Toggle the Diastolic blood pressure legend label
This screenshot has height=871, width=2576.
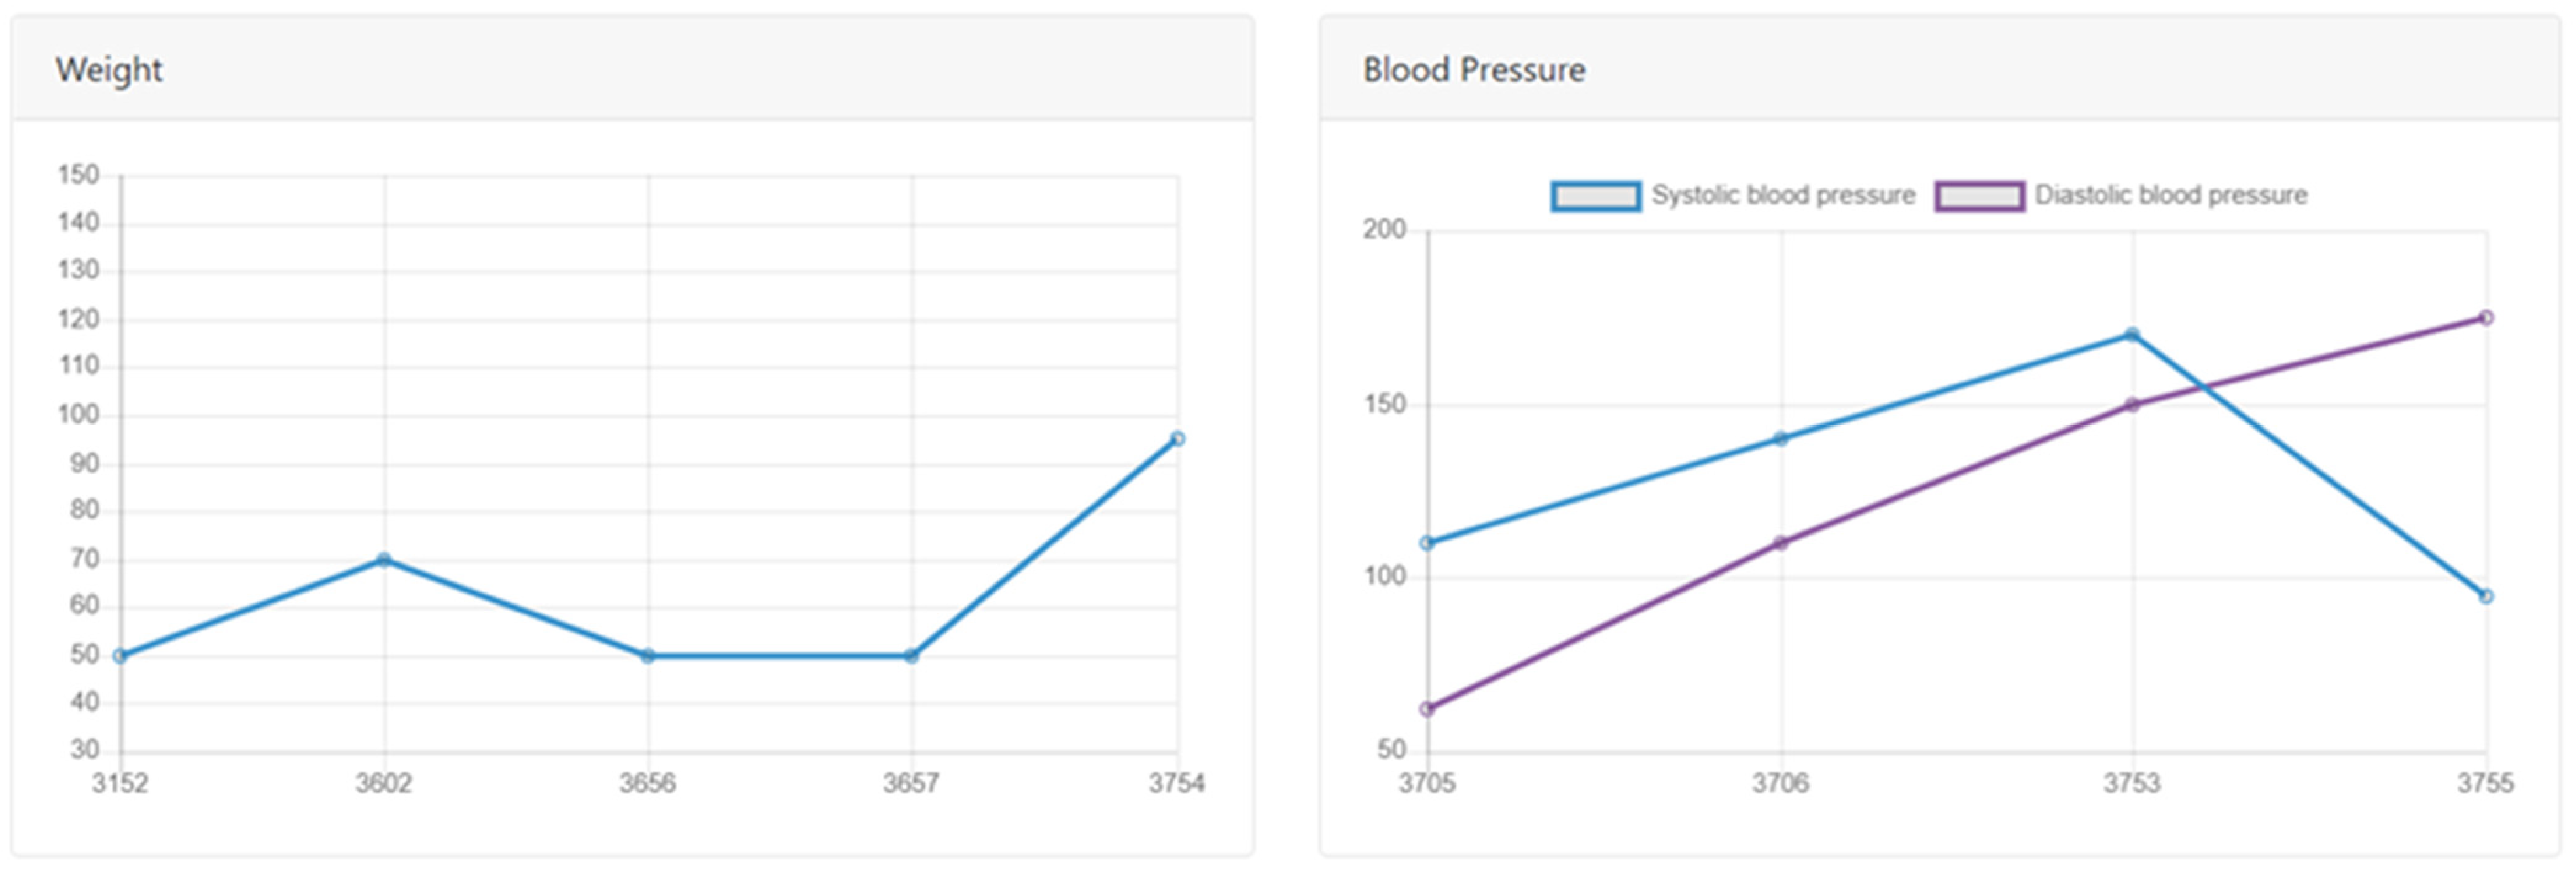pyautogui.click(x=2170, y=195)
